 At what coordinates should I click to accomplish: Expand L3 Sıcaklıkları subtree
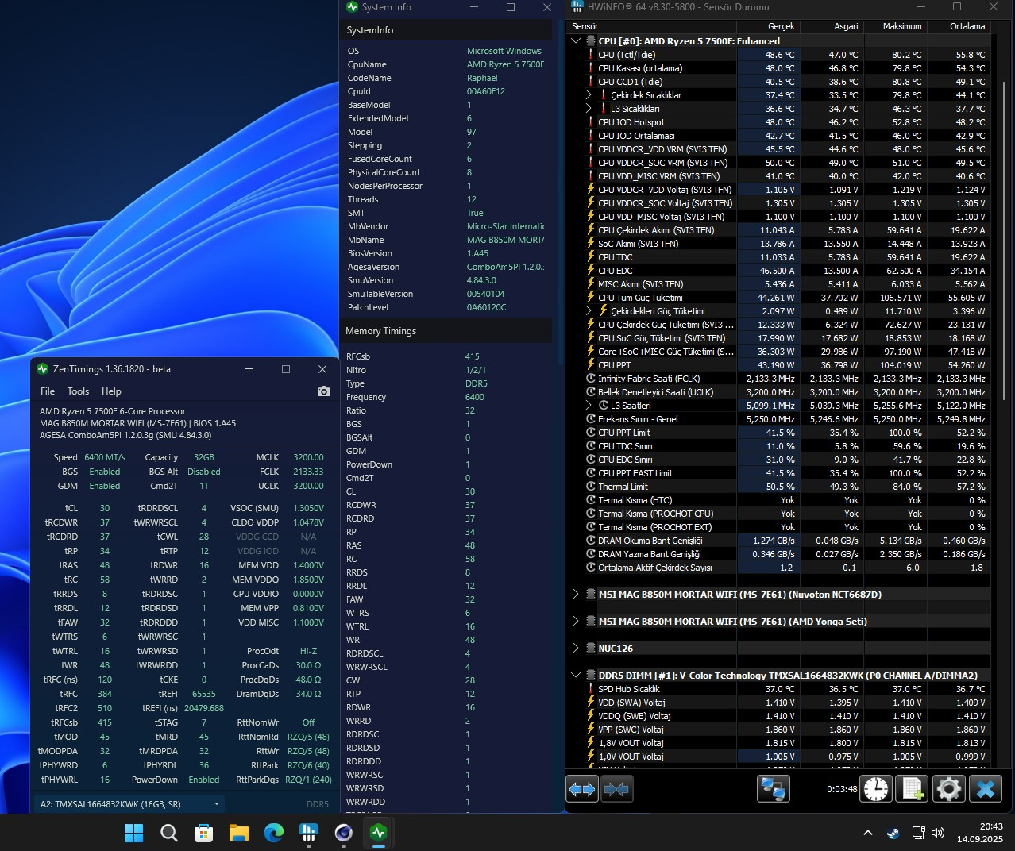pos(589,109)
